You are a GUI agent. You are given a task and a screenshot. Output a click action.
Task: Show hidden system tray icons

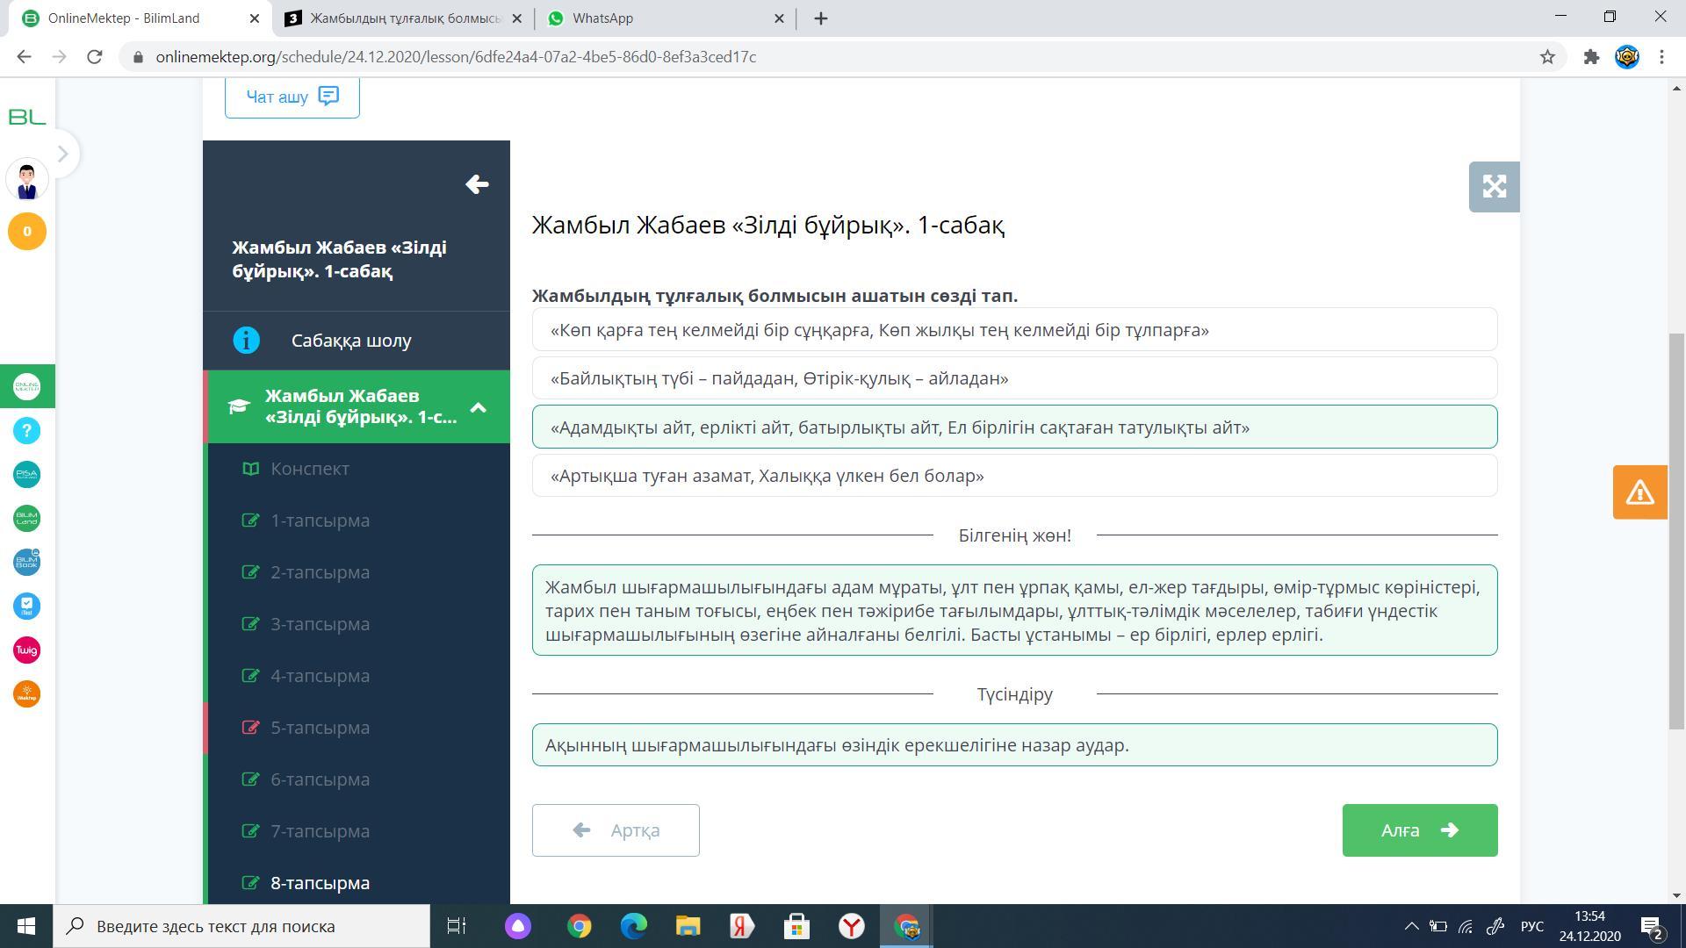[x=1411, y=926]
